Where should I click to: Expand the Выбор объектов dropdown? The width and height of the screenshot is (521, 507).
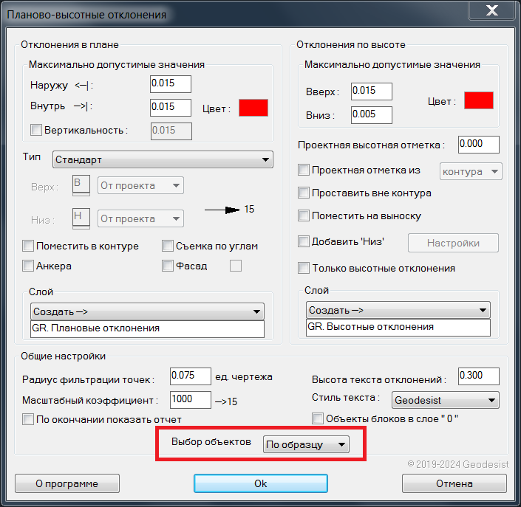point(306,444)
